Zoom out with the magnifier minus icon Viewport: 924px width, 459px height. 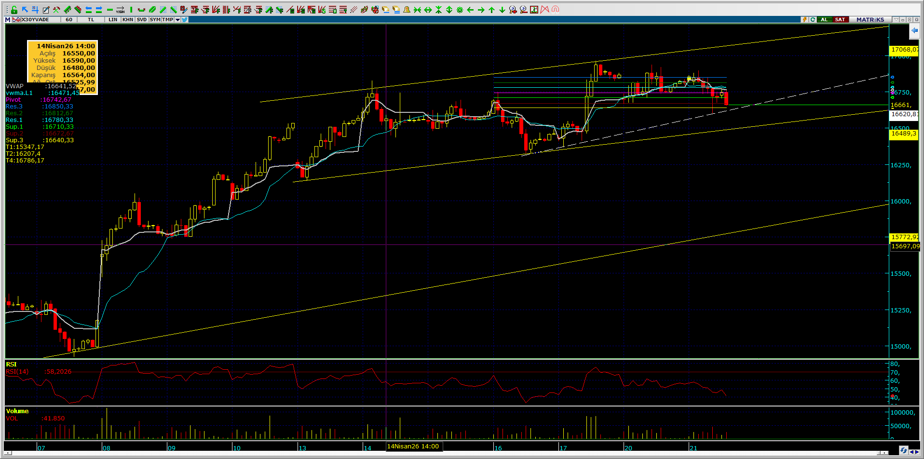(x=523, y=10)
